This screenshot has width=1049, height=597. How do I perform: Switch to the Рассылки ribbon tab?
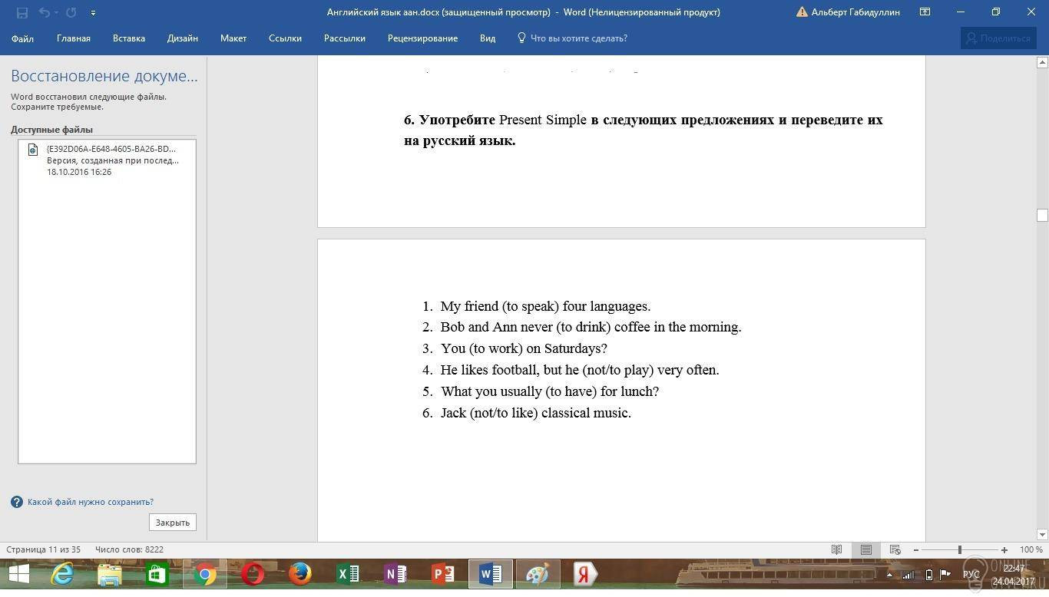(x=345, y=38)
